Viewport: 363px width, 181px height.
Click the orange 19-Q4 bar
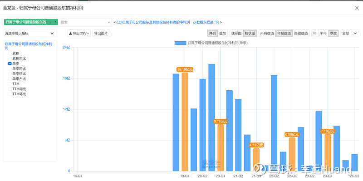tap(185, 122)
